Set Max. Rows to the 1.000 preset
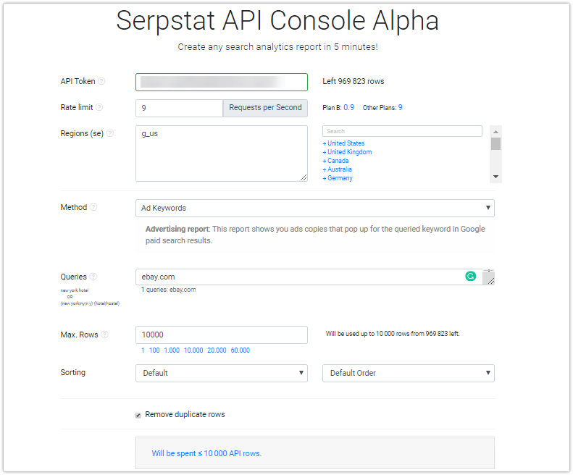The width and height of the screenshot is (573, 475). pyautogui.click(x=172, y=350)
